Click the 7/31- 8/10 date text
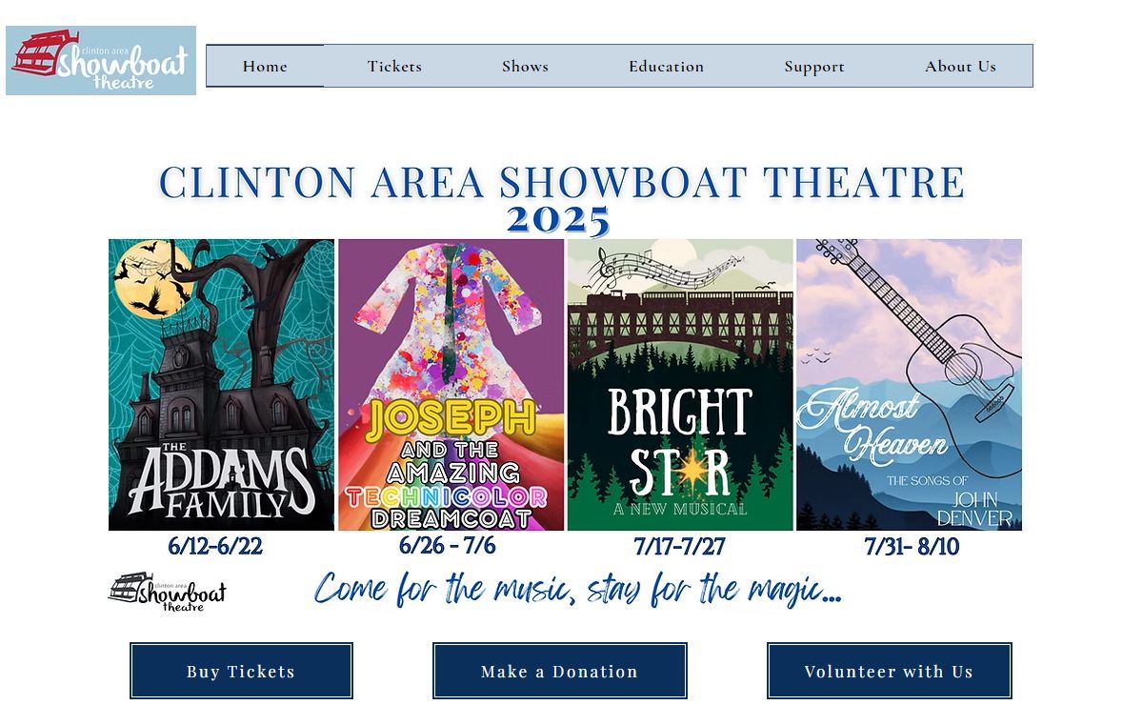Image resolution: width=1143 pixels, height=705 pixels. [x=912, y=547]
